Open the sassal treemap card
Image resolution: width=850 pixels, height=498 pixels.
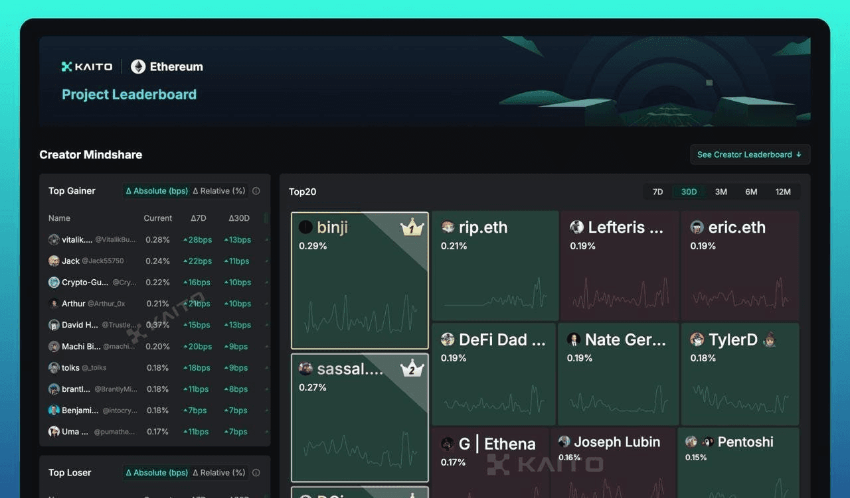[360, 418]
